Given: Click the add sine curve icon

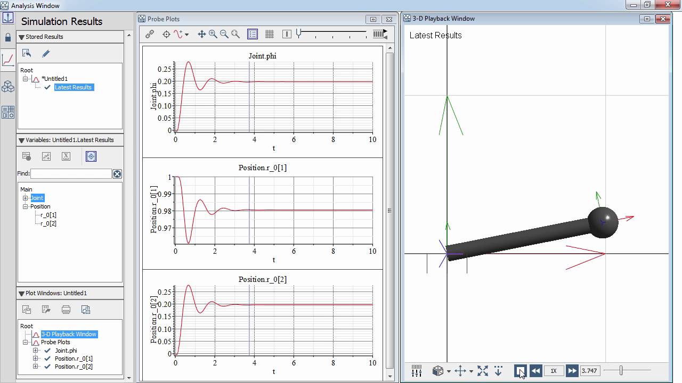Looking at the screenshot, I should tap(178, 34).
